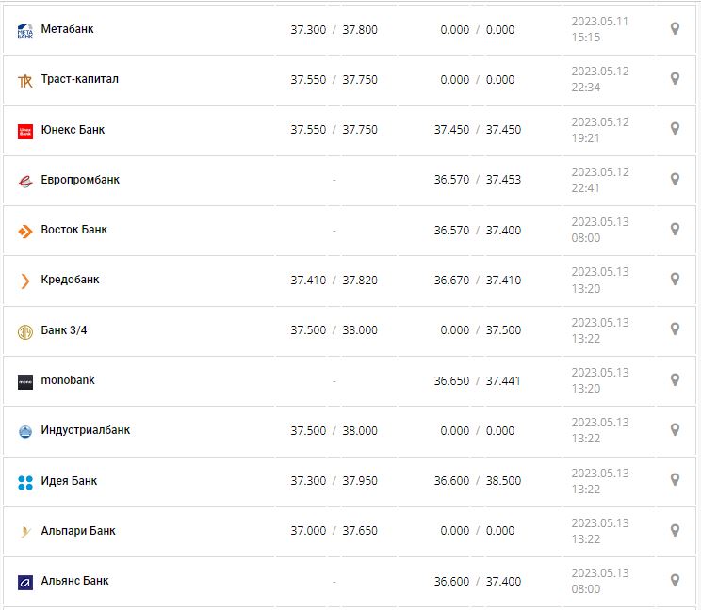The height and width of the screenshot is (610, 701).
Task: Click the black monobank logo
Action: [x=25, y=382]
